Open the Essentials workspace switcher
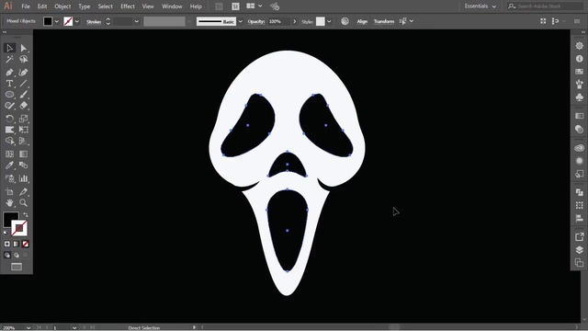Viewport: 588px width, 331px height. [480, 6]
